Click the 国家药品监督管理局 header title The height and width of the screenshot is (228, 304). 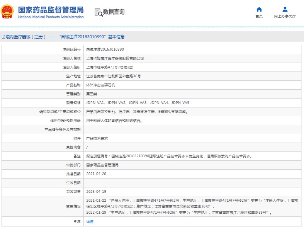(51, 10)
